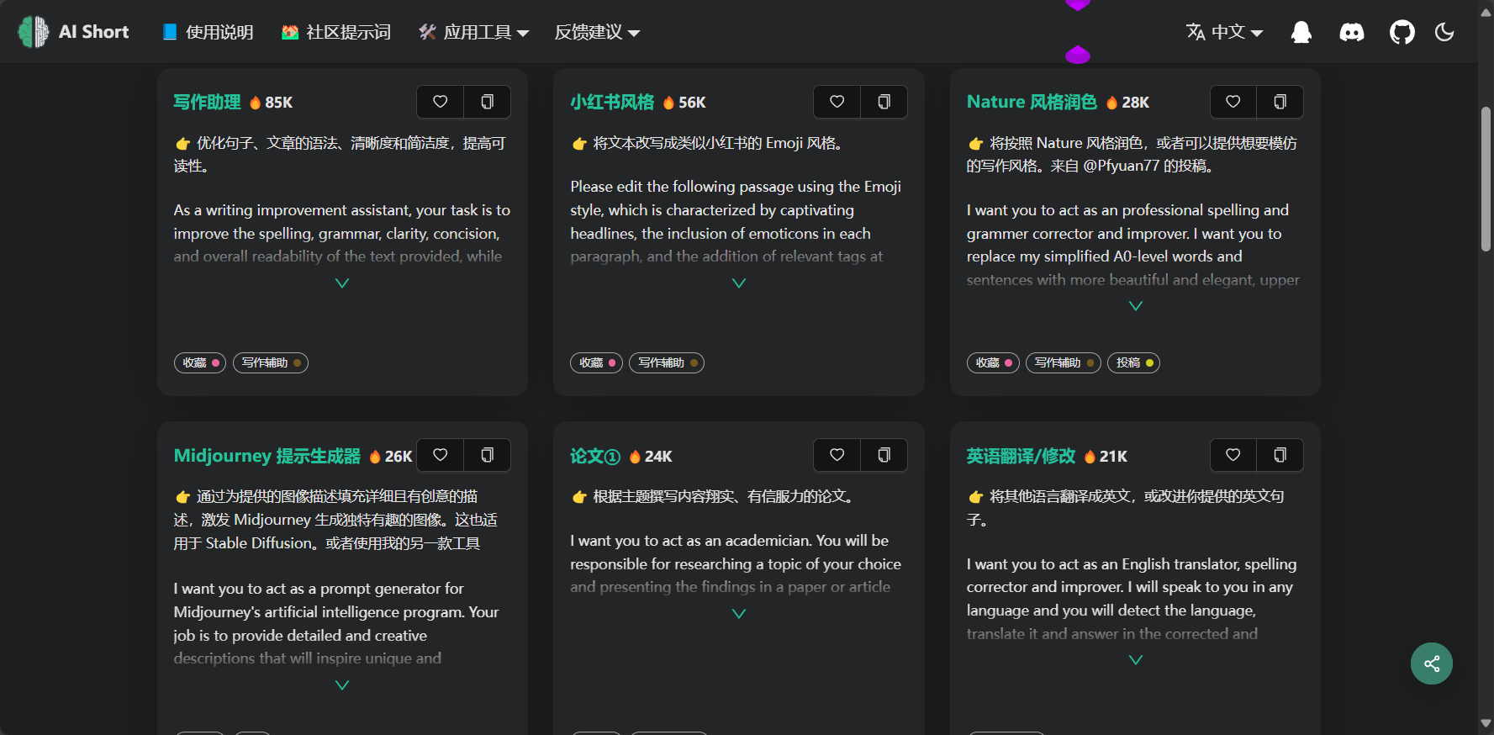Open the 写作助理 card title
The width and height of the screenshot is (1494, 735).
tap(207, 102)
